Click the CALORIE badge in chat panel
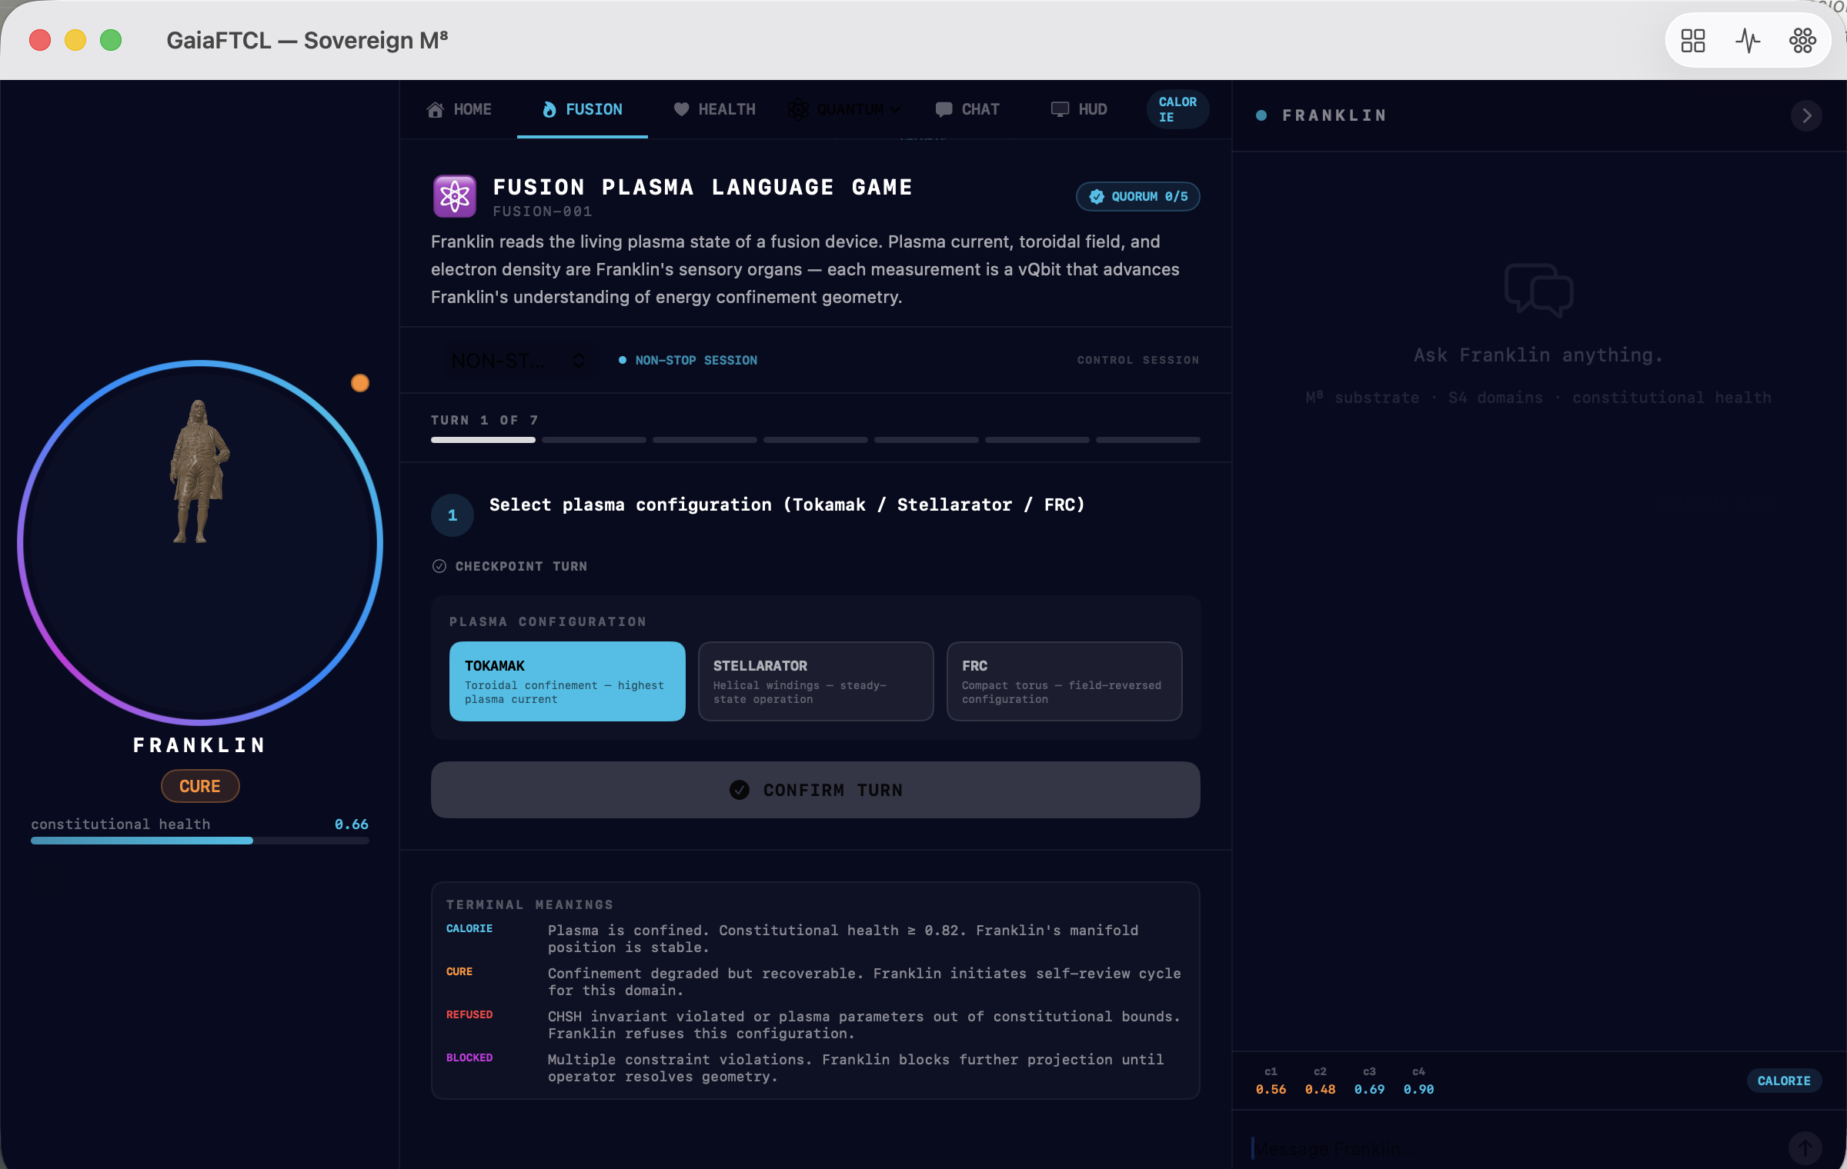Image resolution: width=1847 pixels, height=1169 pixels. 1784,1081
